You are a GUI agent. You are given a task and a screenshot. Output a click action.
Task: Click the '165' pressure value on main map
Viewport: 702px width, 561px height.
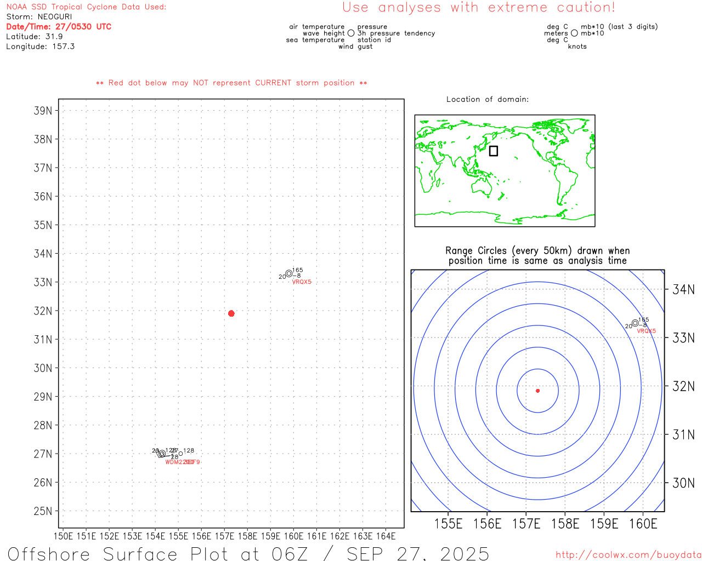[297, 270]
